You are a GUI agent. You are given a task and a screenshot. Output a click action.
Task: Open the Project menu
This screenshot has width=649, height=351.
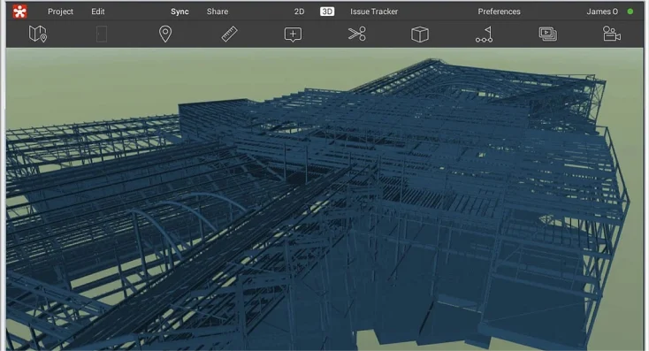point(60,11)
